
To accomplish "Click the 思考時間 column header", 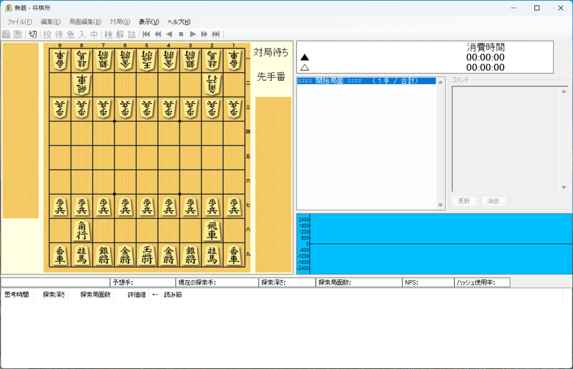I will [17, 295].
